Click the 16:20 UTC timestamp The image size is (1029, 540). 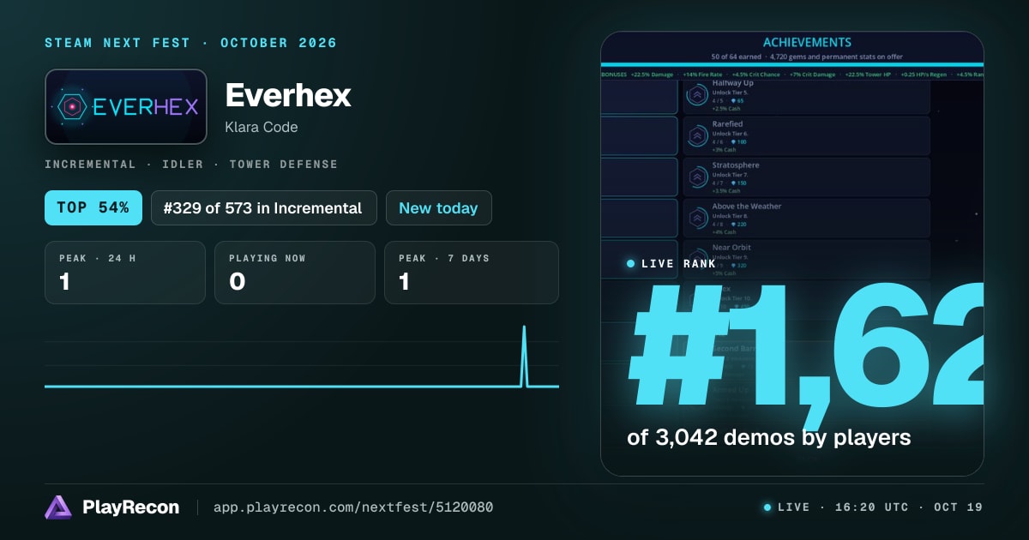click(x=871, y=507)
